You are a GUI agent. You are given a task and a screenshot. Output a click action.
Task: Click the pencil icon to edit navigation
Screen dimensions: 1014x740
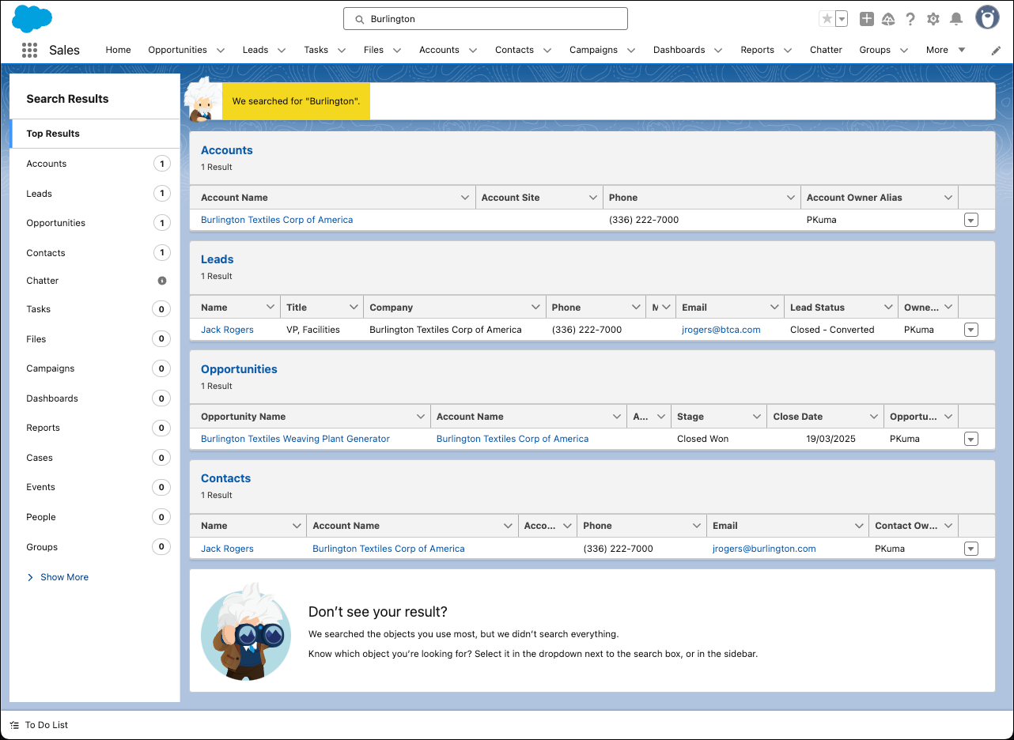point(996,50)
